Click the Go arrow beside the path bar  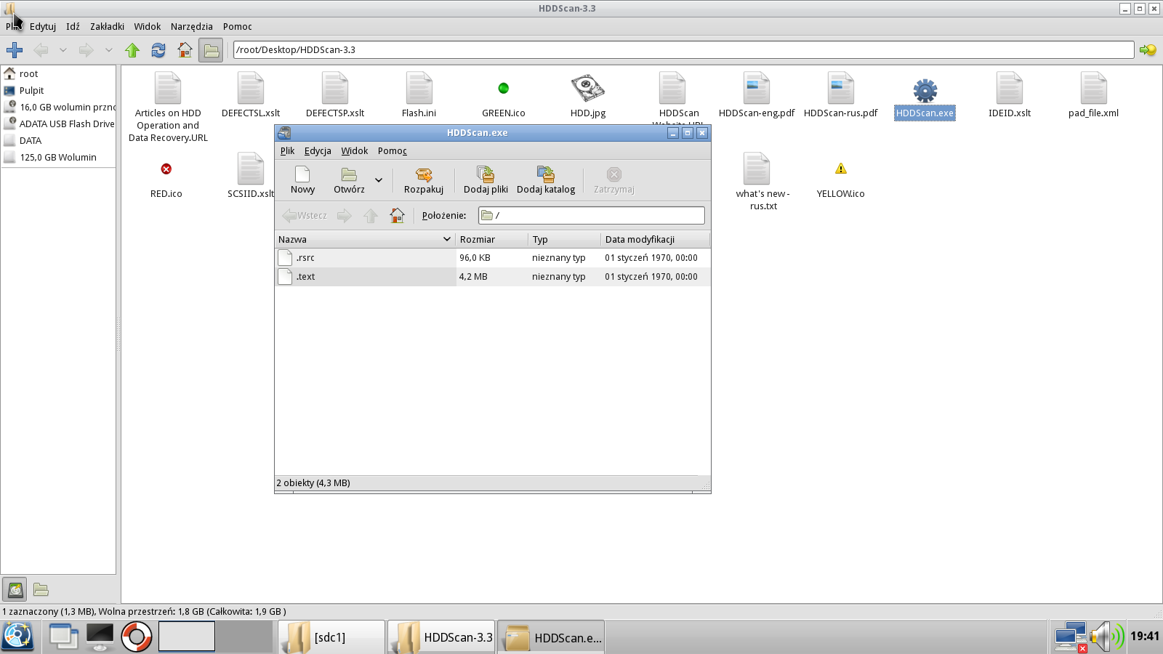click(1148, 50)
